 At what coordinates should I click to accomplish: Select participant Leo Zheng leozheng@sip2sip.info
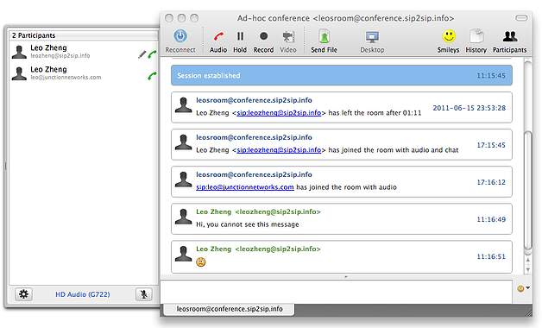[x=84, y=52]
